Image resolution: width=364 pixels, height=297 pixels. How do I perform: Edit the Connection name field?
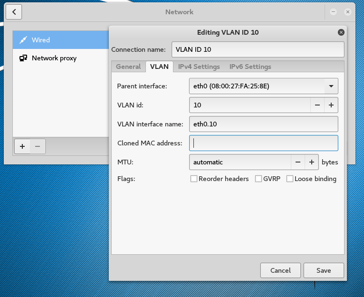[x=258, y=49]
